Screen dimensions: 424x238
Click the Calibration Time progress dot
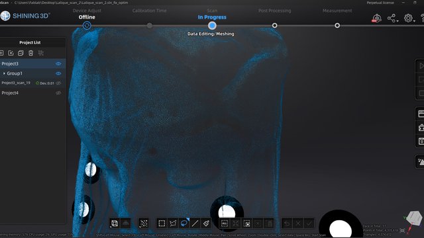(x=150, y=26)
